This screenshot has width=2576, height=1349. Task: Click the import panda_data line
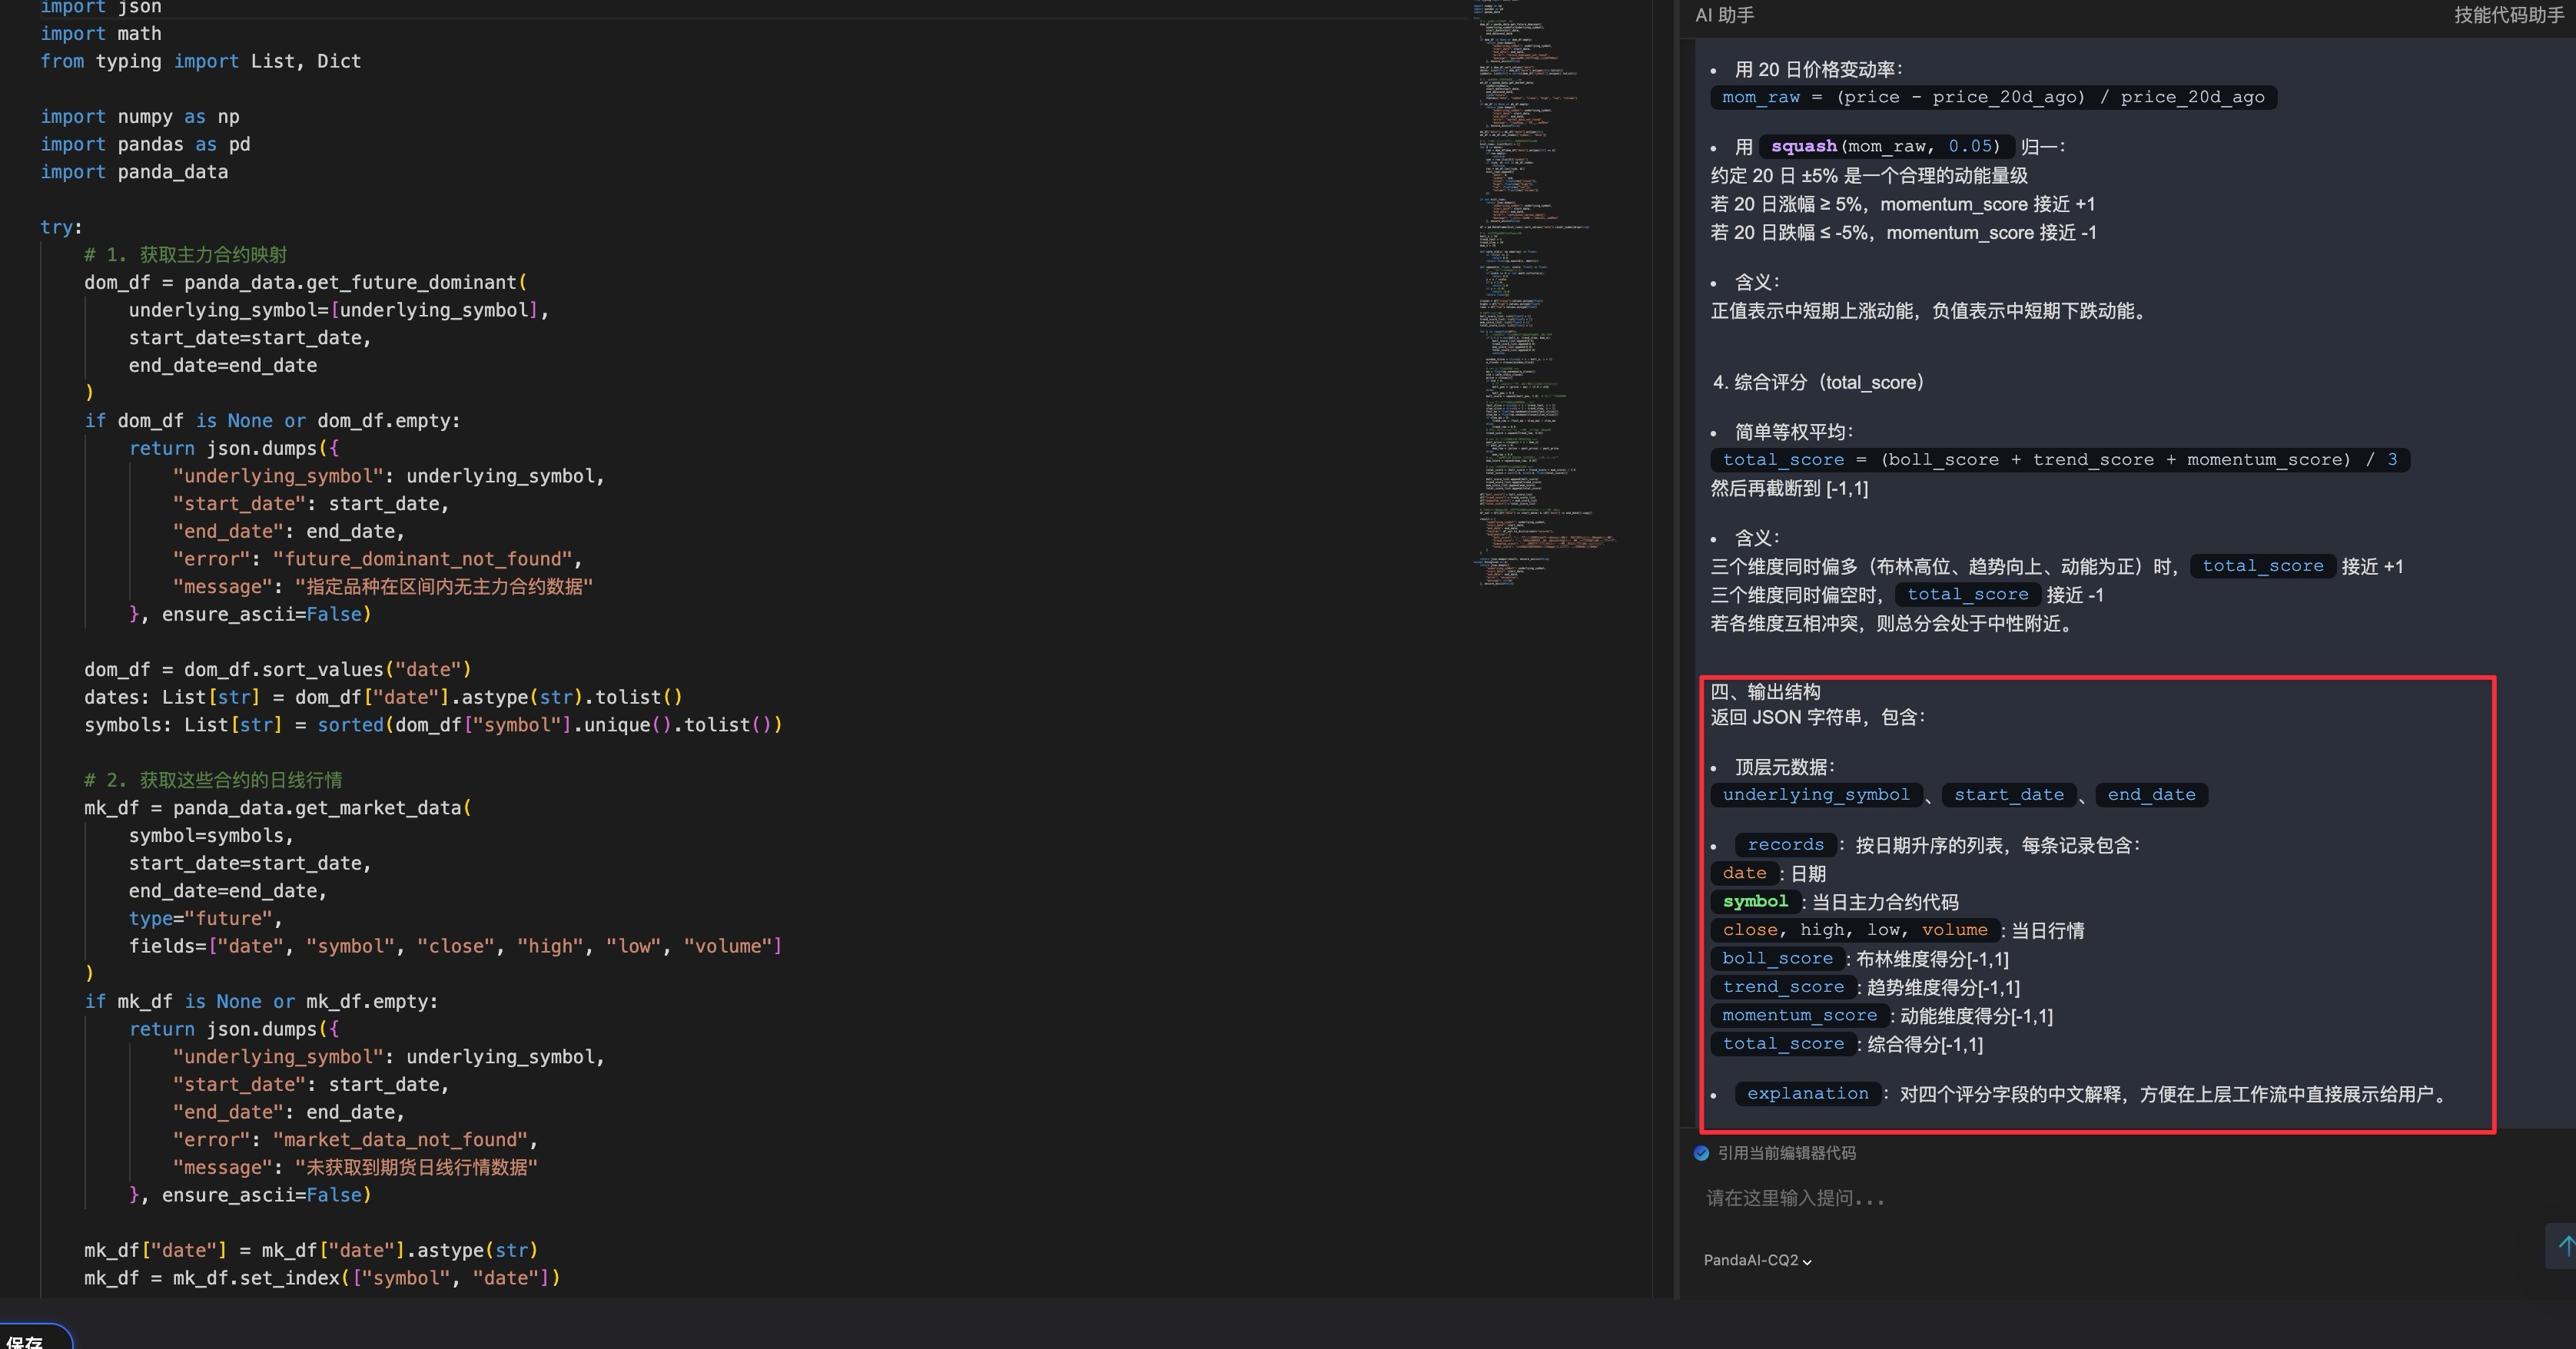tap(134, 172)
